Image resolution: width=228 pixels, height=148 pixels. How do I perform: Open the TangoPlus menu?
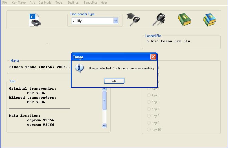pos(91,3)
